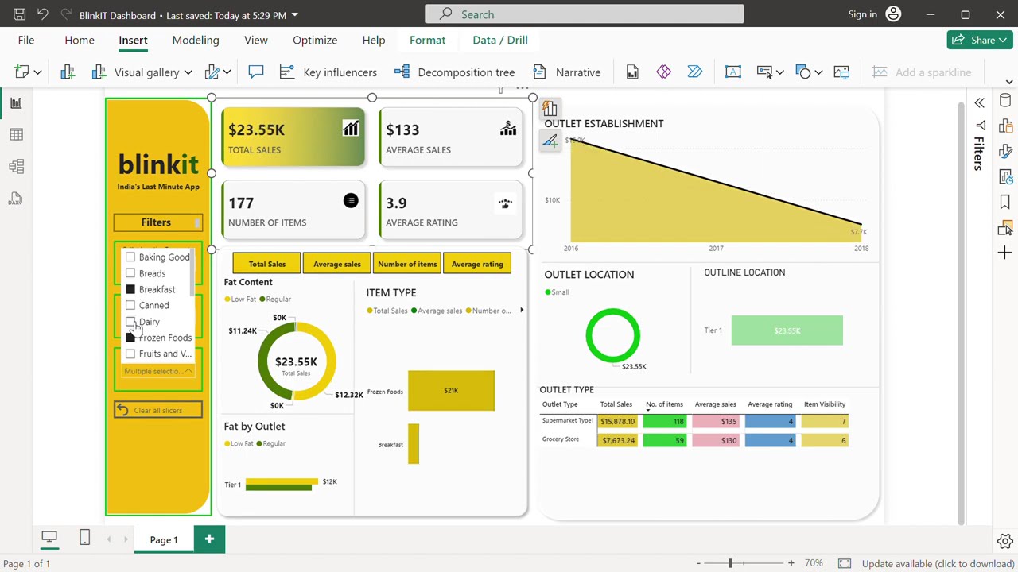Screen dimensions: 1018x572
Task: Check the Breads checkbox
Action: click(130, 273)
